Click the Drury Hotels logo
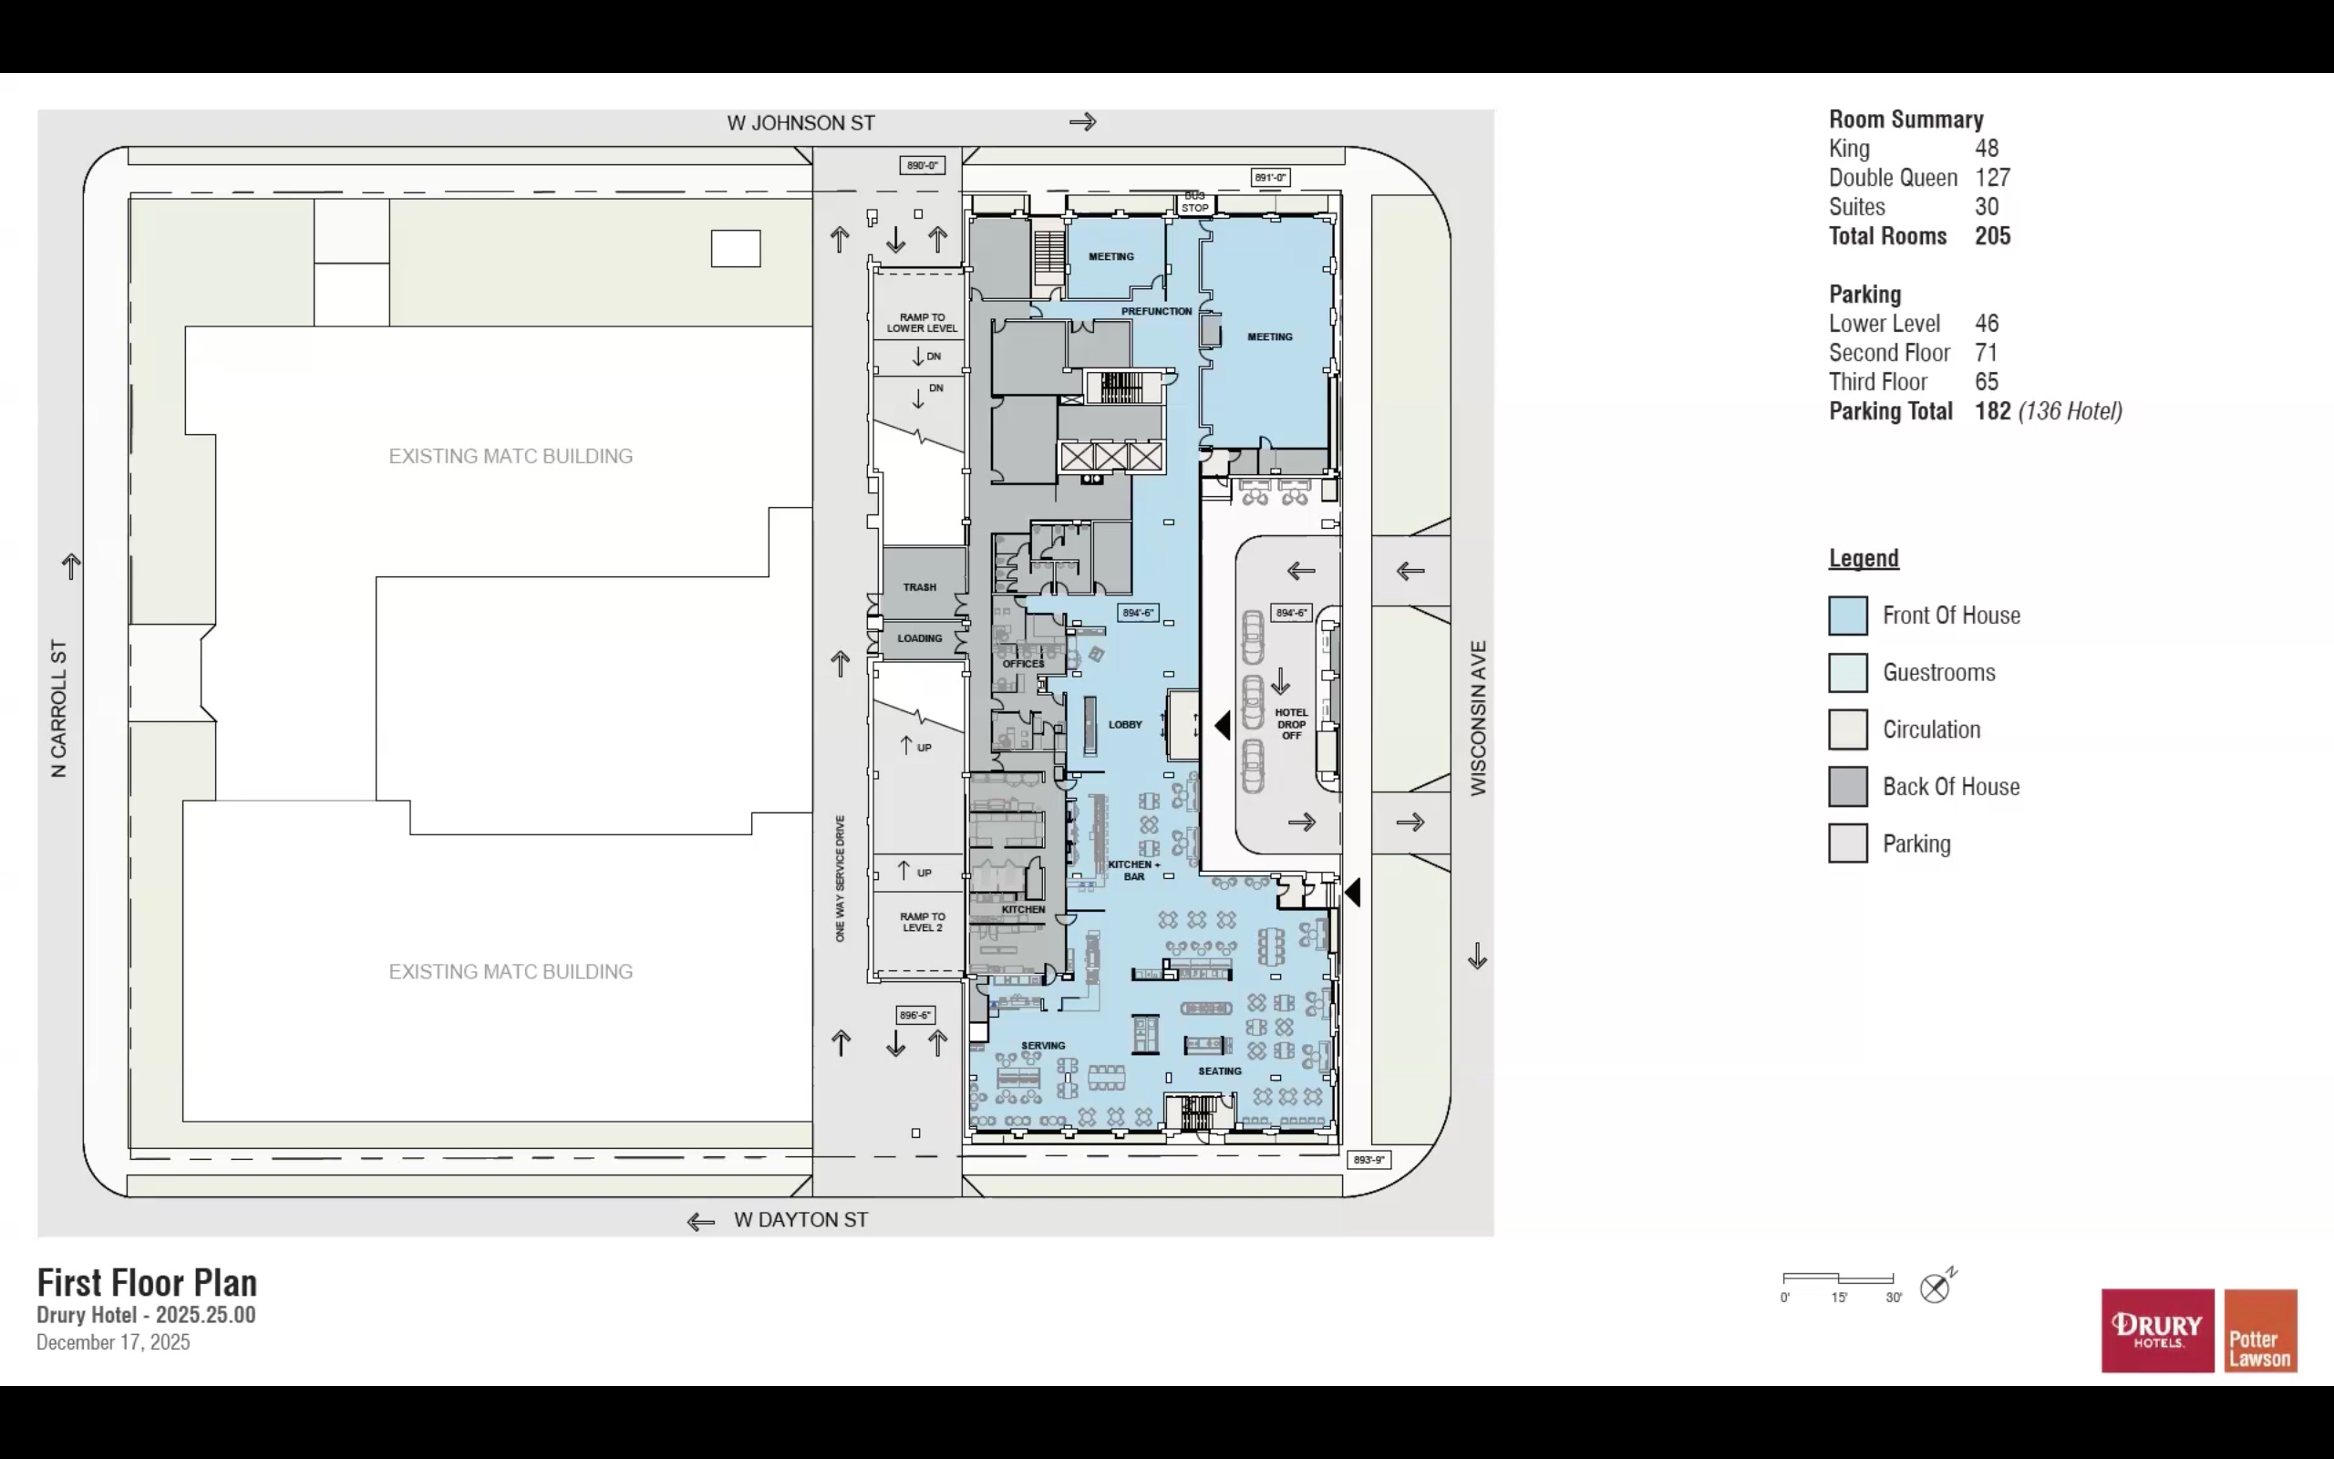This screenshot has height=1459, width=2334. point(2156,1330)
